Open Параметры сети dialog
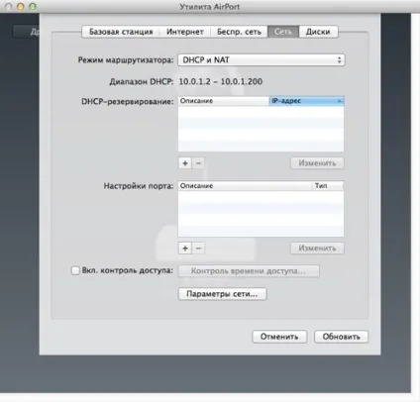The height and width of the screenshot is (402, 420). (x=222, y=294)
